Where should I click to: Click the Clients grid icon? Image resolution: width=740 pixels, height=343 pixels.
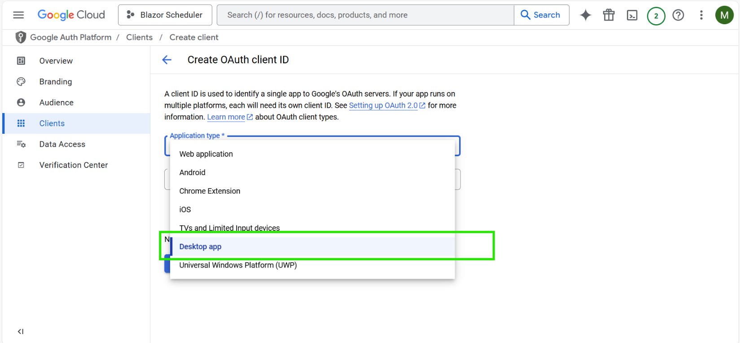click(21, 123)
